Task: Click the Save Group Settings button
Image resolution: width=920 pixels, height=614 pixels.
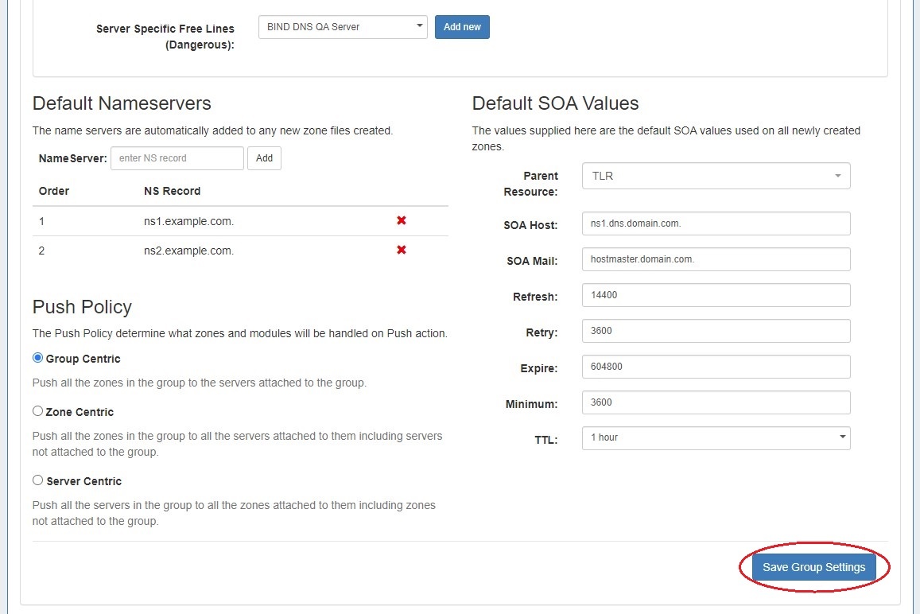Action: (813, 567)
